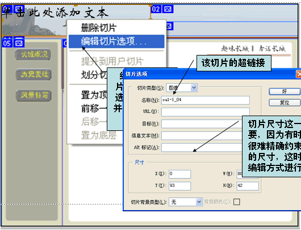This screenshot has height=230, width=301.
Task: Click the image icon beside slice 05
Action: point(19,43)
